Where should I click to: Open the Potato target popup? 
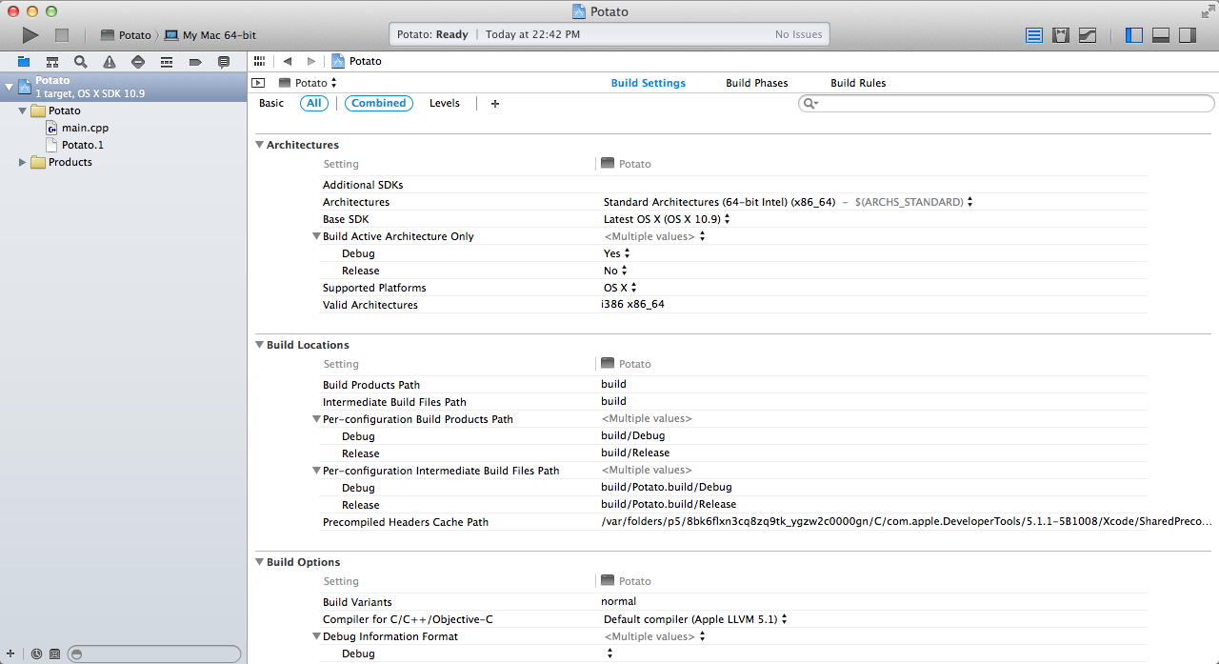coord(309,83)
